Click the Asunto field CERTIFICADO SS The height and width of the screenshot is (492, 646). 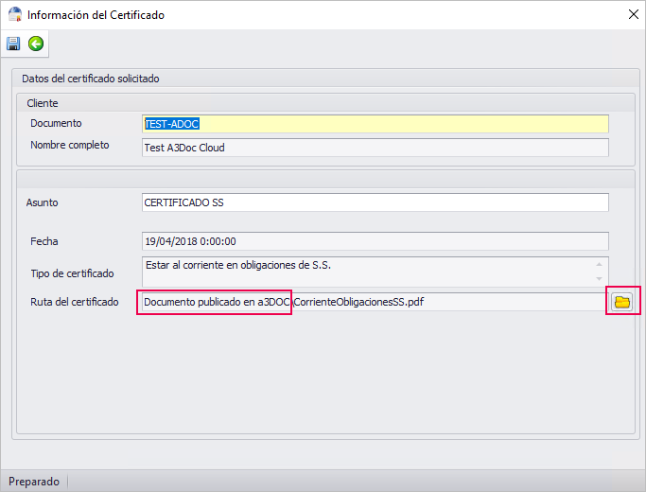tap(375, 202)
